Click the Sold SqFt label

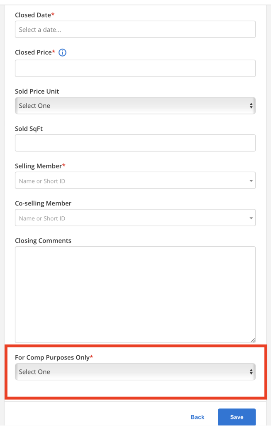point(29,129)
